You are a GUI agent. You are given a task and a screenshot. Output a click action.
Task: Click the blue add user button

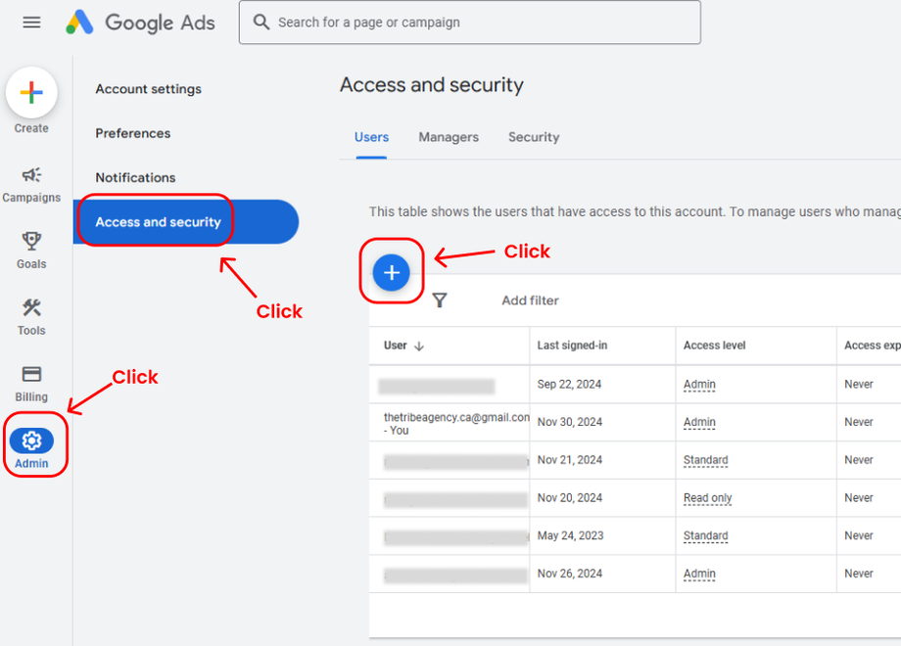tap(392, 272)
